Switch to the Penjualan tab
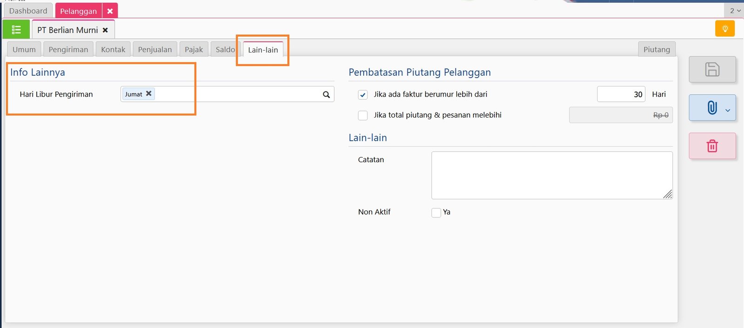The height and width of the screenshot is (328, 744). pos(155,50)
